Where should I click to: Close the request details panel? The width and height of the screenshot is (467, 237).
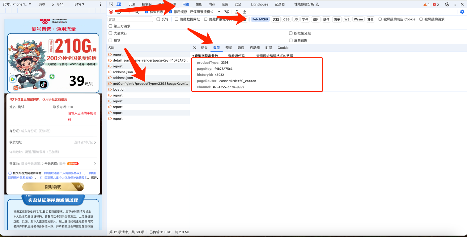pos(195,48)
